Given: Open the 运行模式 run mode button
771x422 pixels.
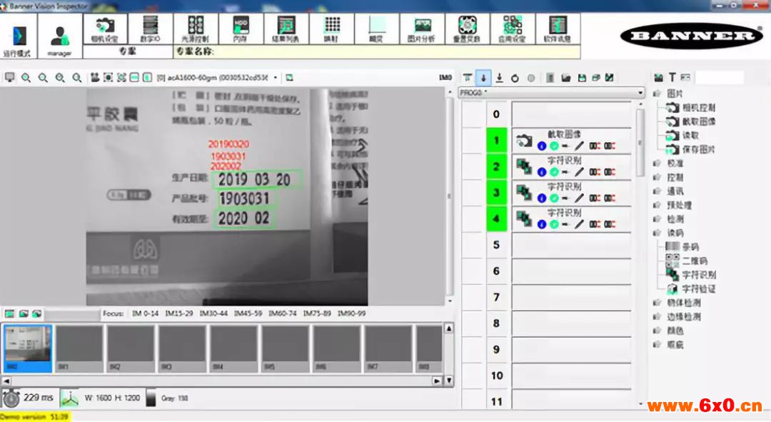Looking at the screenshot, I should (x=18, y=36).
